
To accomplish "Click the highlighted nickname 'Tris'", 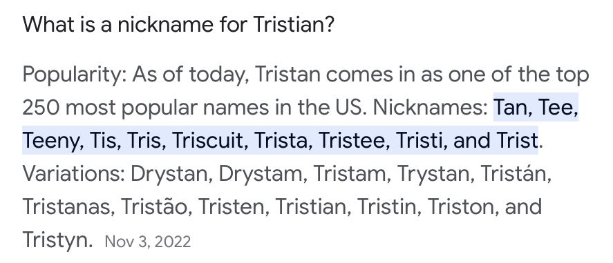I will point(144,141).
